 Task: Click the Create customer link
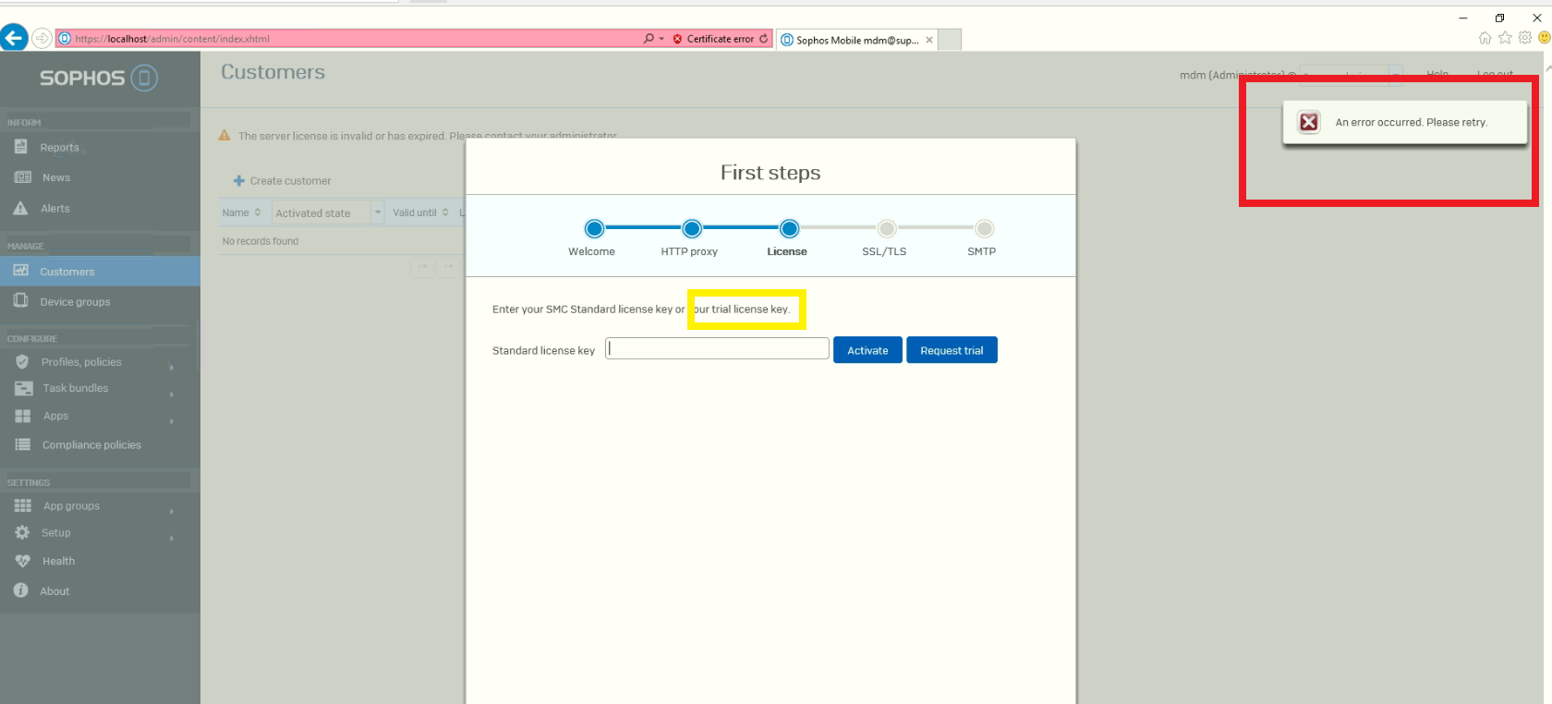point(282,181)
